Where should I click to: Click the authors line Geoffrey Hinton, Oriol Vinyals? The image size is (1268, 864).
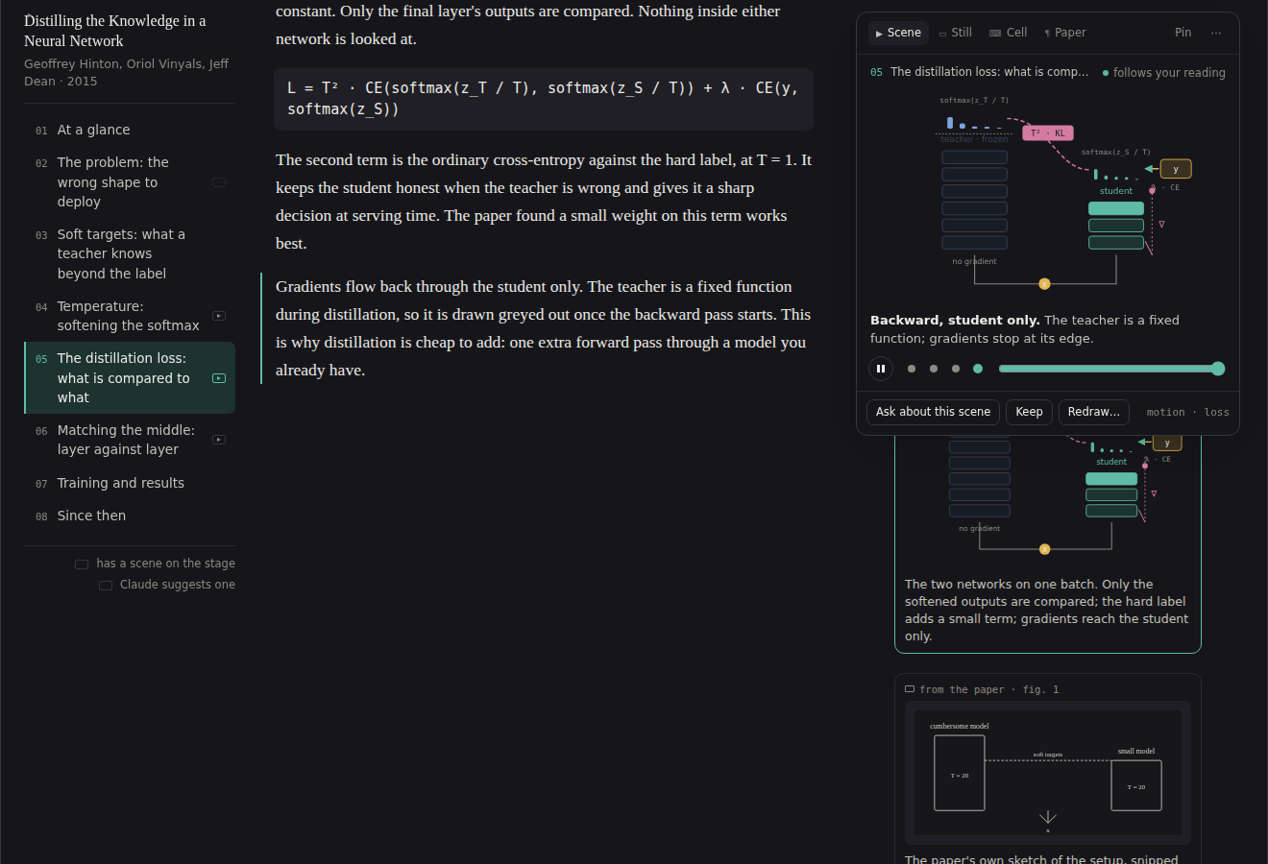coord(127,72)
